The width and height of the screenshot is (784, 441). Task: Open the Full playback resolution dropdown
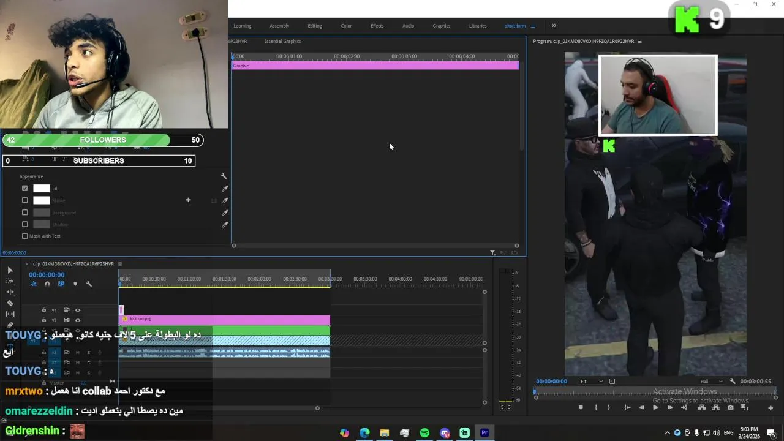(711, 381)
